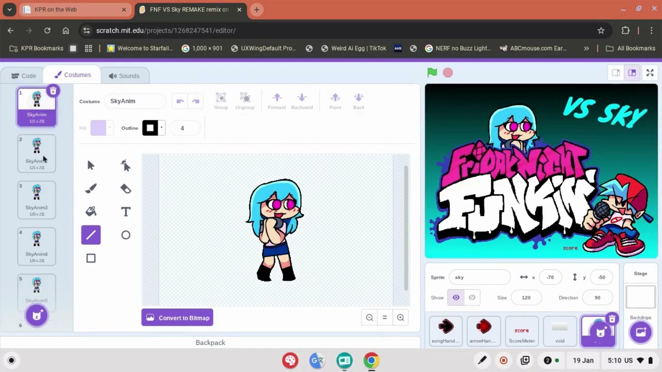Open the Costumes tab
The width and height of the screenshot is (662, 372).
pos(72,75)
